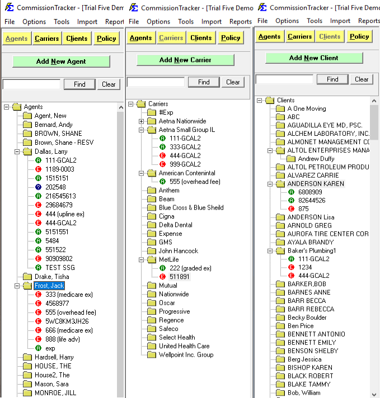The width and height of the screenshot is (380, 398).
Task: Click the carrier search input field
Action: (156, 82)
